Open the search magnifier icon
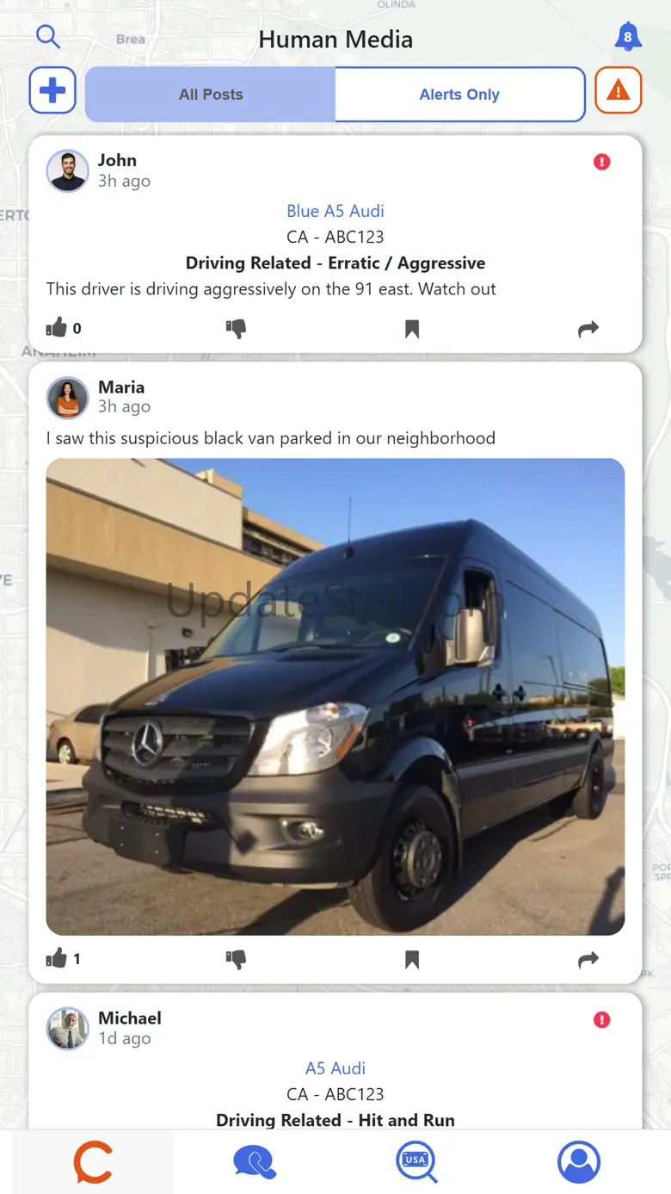 (x=48, y=36)
